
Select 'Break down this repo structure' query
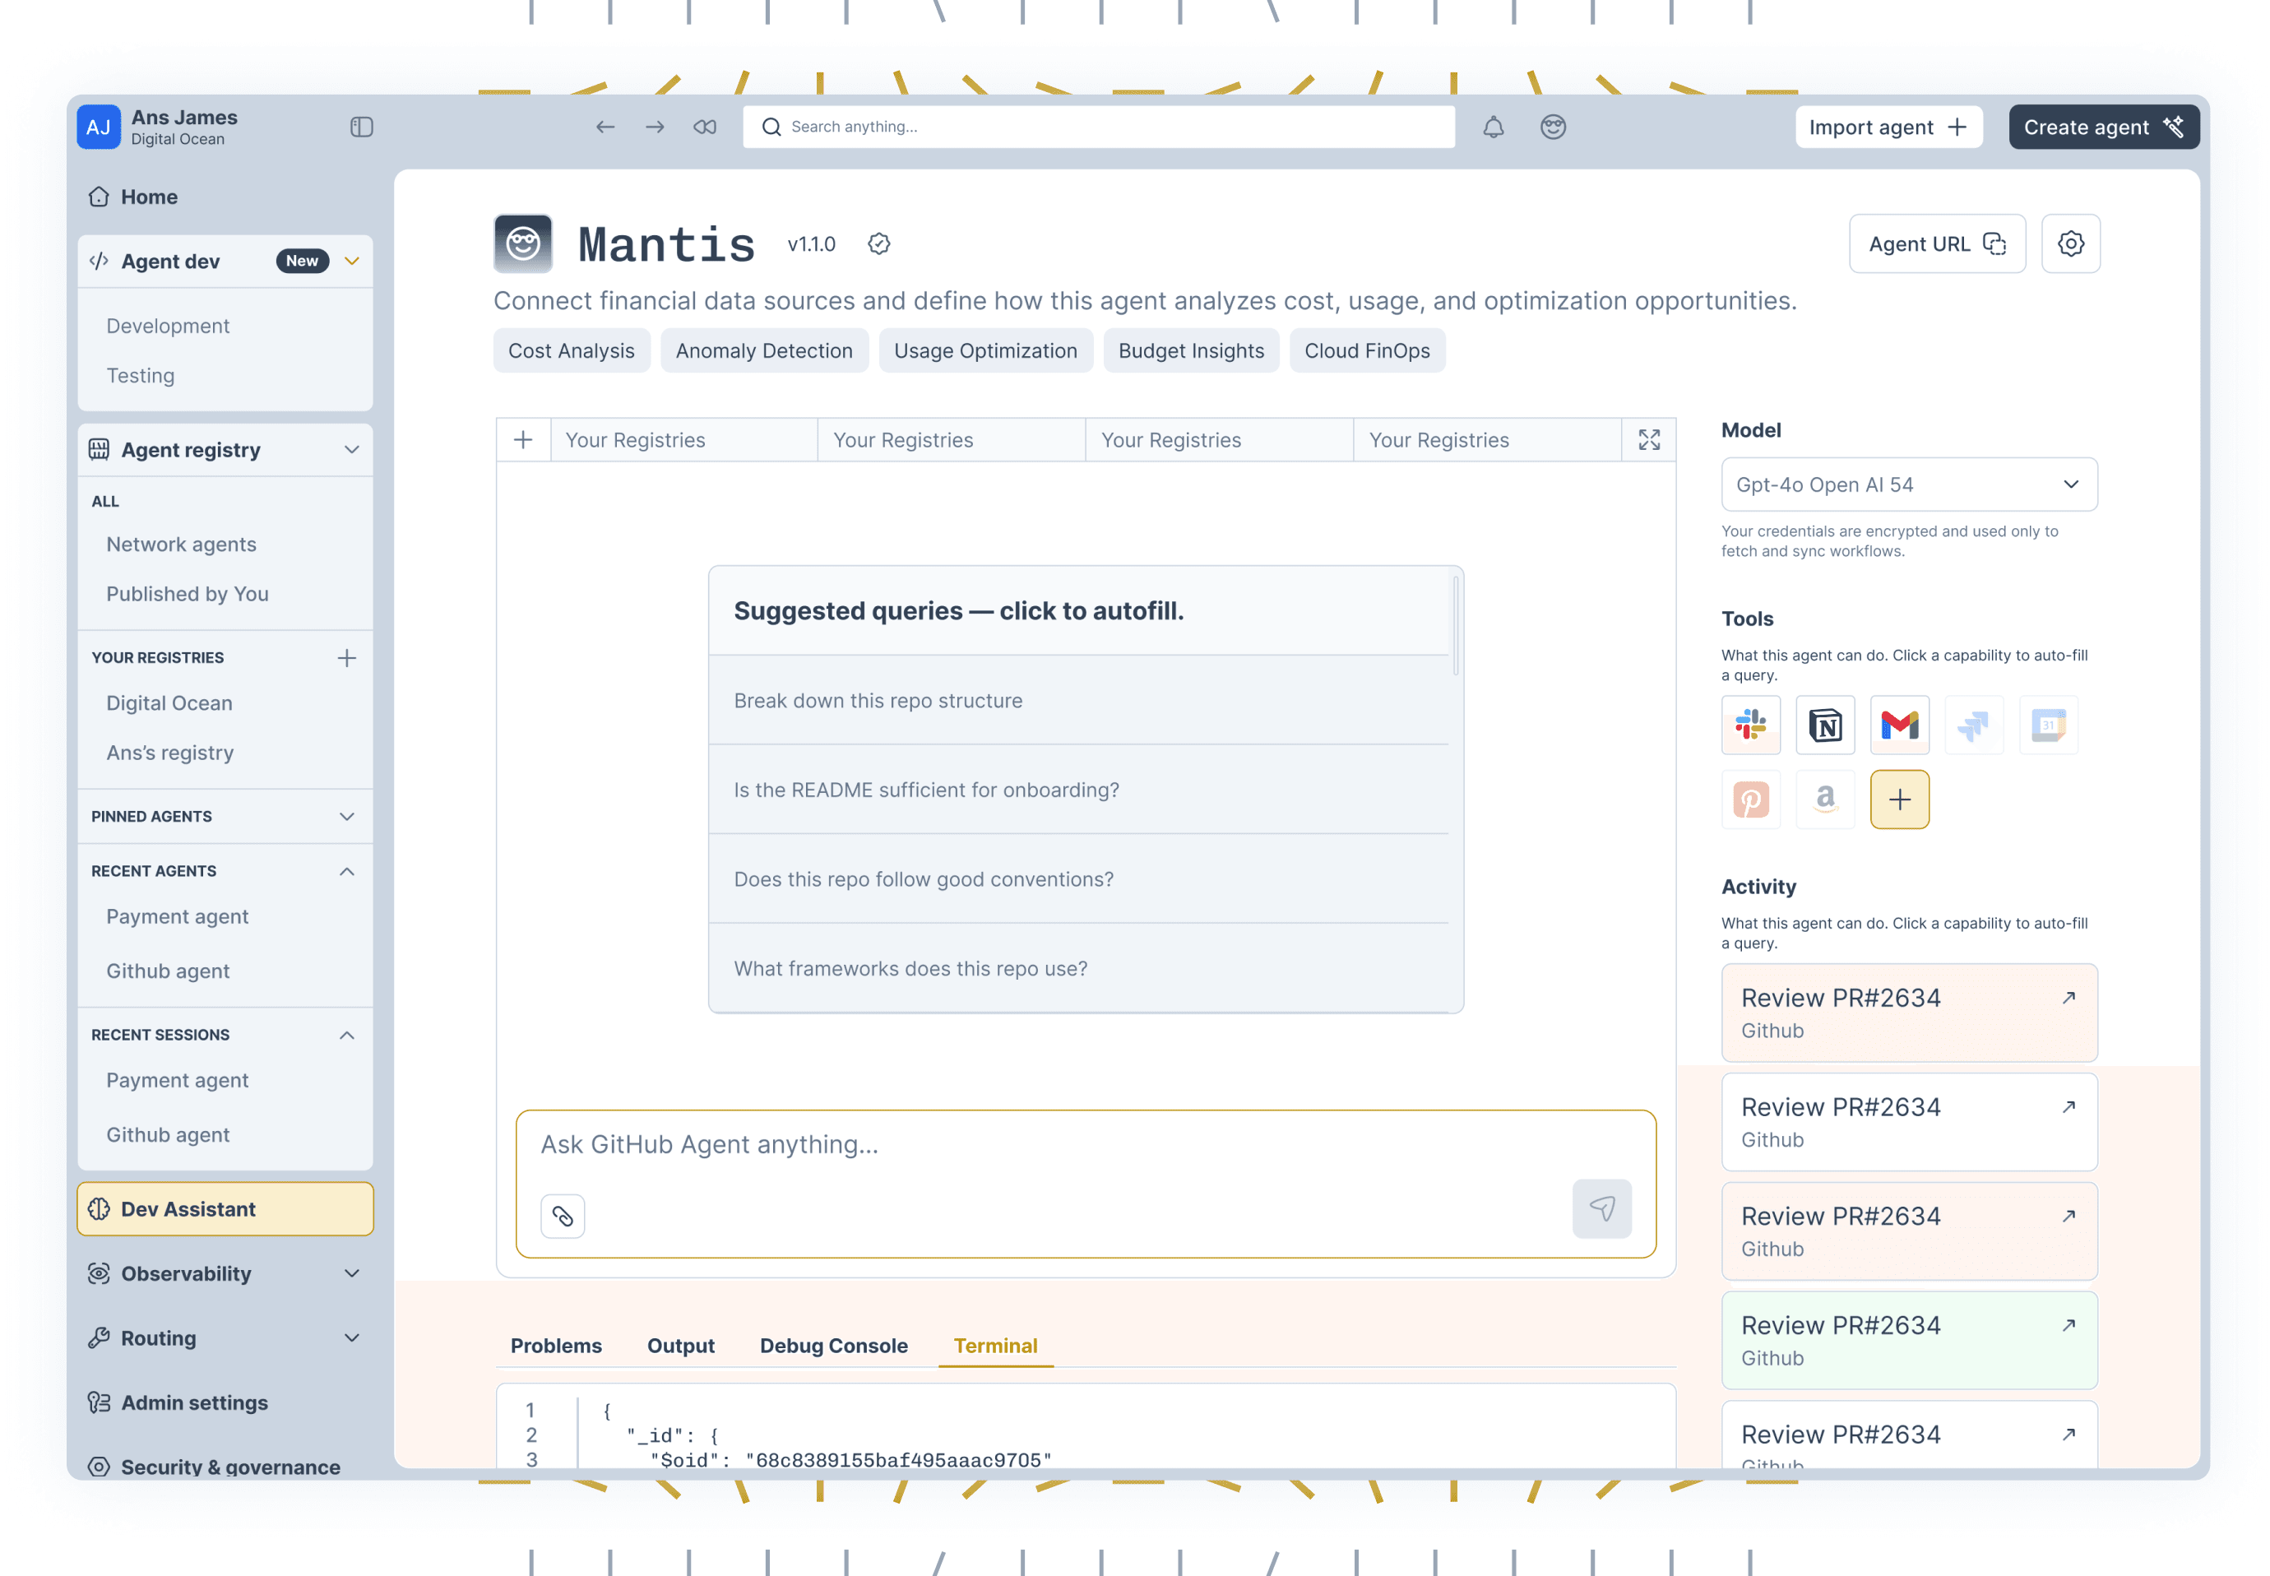click(878, 700)
